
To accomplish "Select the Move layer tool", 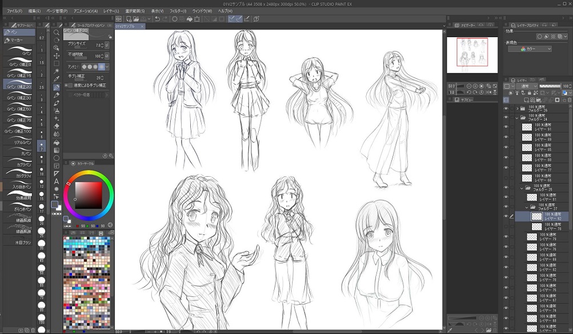I will (x=57, y=55).
